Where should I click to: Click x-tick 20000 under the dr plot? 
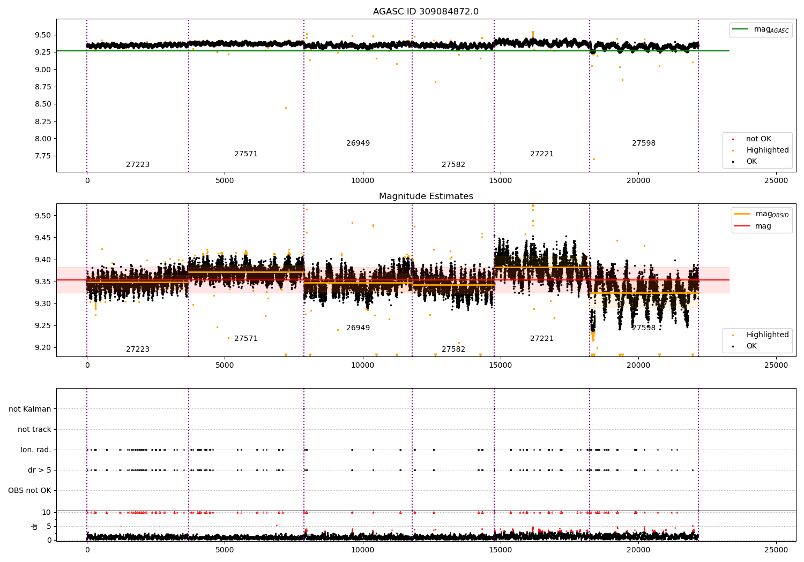(x=638, y=550)
